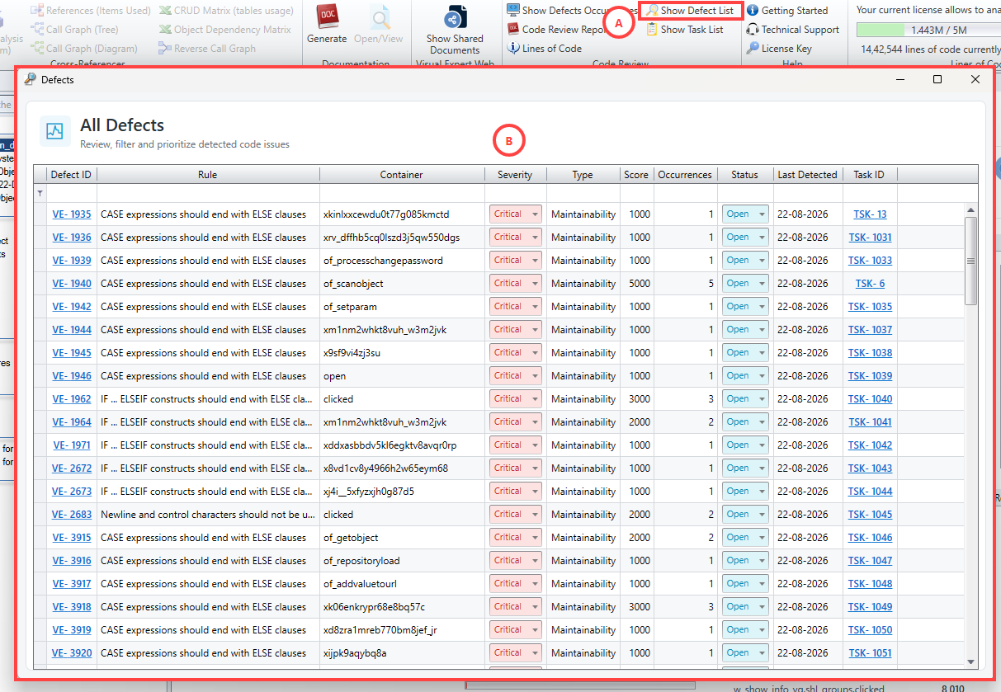Click Getting Started help icon
Screen dimensions: 1001x692
[x=753, y=11]
